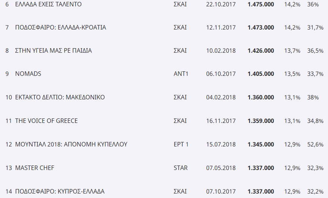
Task: Select the ΕΛΛΑΔΑ ΕΧΕΙΣ ΤΑΛΕΝΤΟ title
Action: coord(48,4)
